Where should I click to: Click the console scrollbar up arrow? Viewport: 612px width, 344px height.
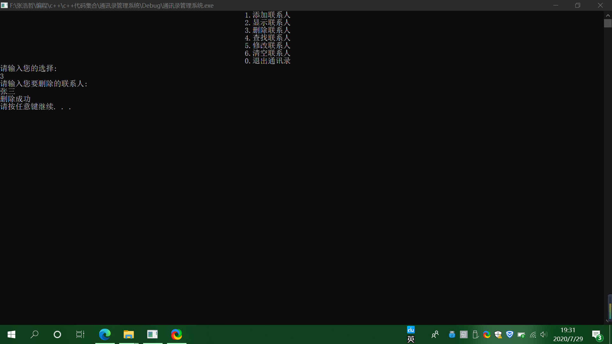pos(608,15)
